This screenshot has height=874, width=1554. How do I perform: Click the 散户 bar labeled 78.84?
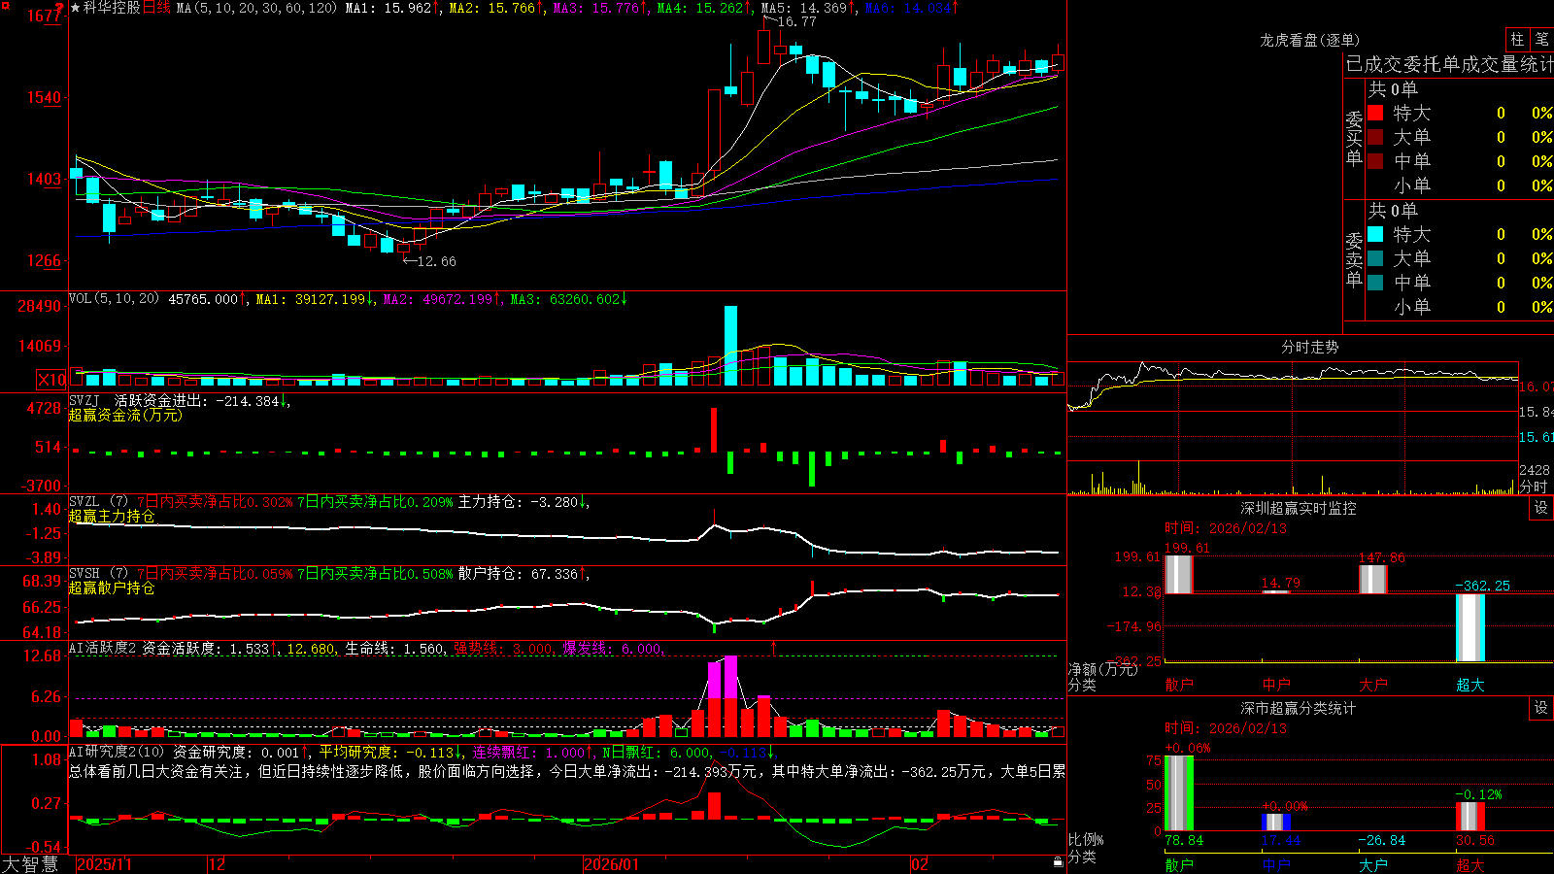click(1179, 793)
